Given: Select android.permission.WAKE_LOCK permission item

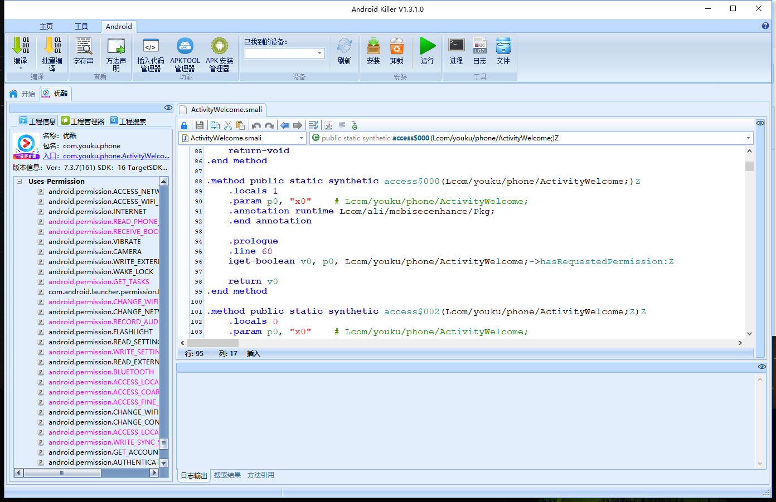Looking at the screenshot, I should (x=101, y=272).
